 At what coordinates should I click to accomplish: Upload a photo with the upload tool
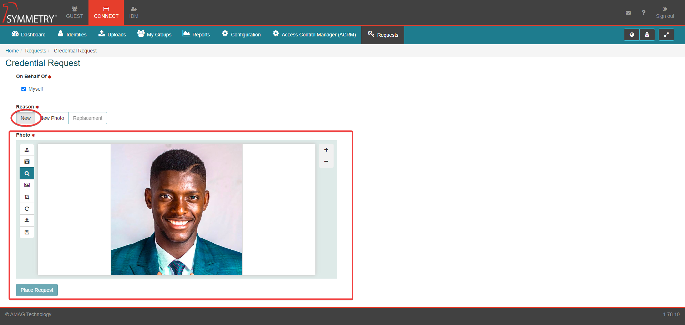[x=27, y=150]
